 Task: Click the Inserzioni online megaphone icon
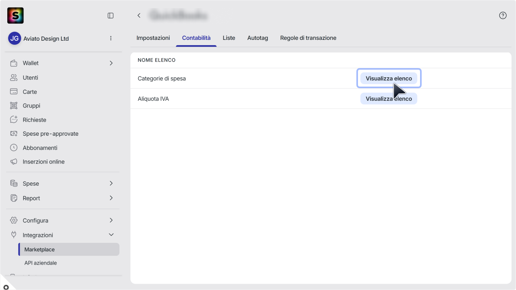pyautogui.click(x=14, y=162)
